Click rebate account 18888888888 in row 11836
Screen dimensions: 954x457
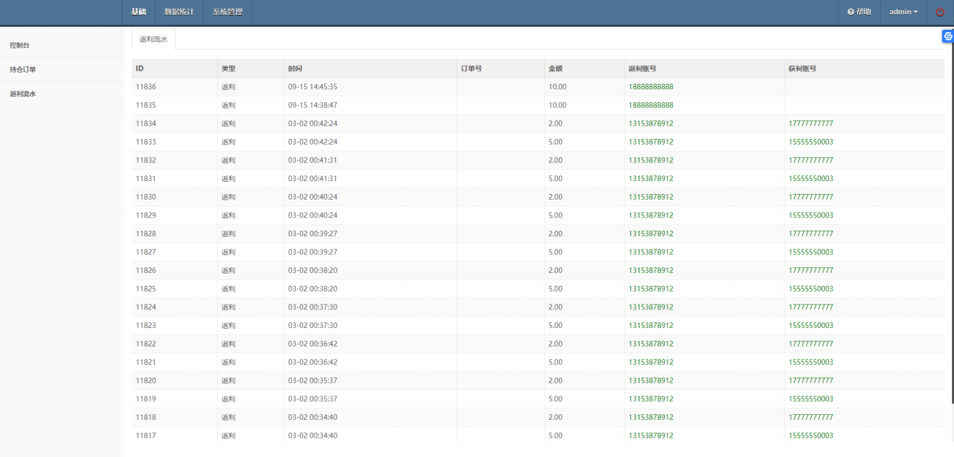(650, 87)
